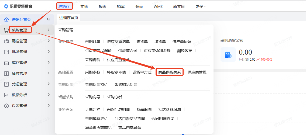306x135 pixels.
Task: Open 订单监控 link
Action: 93,109
